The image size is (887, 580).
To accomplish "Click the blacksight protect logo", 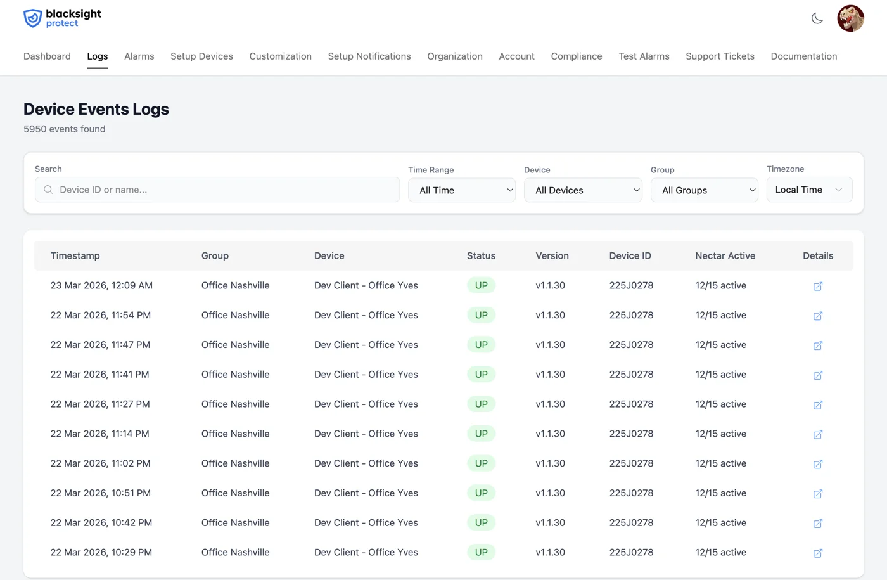I will 61,18.
